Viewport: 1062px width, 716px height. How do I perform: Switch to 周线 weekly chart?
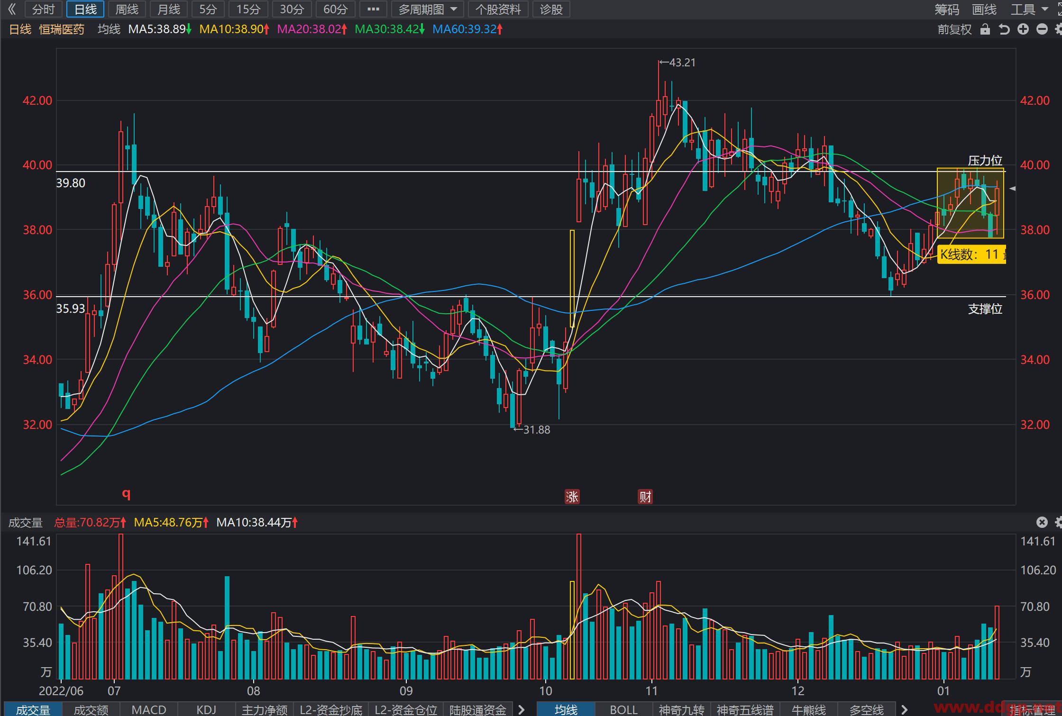pos(127,9)
